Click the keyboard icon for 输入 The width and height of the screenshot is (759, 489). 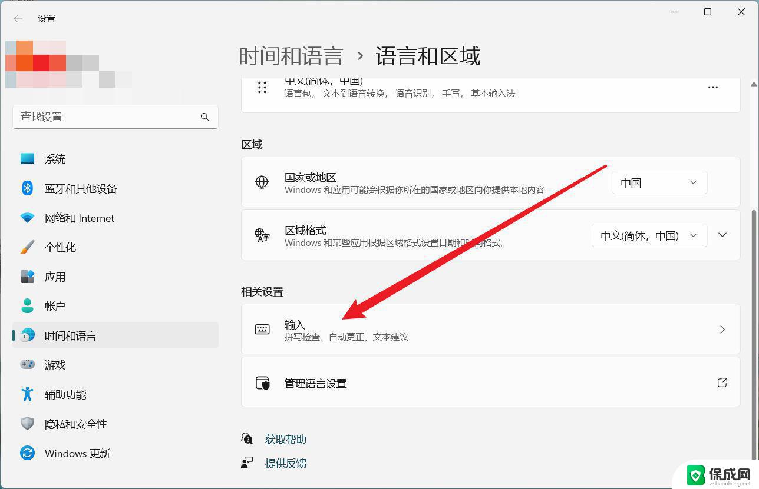[x=262, y=330]
